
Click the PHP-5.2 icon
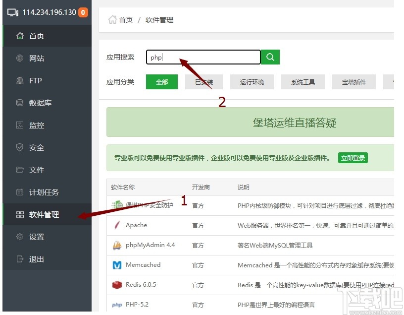(x=117, y=304)
